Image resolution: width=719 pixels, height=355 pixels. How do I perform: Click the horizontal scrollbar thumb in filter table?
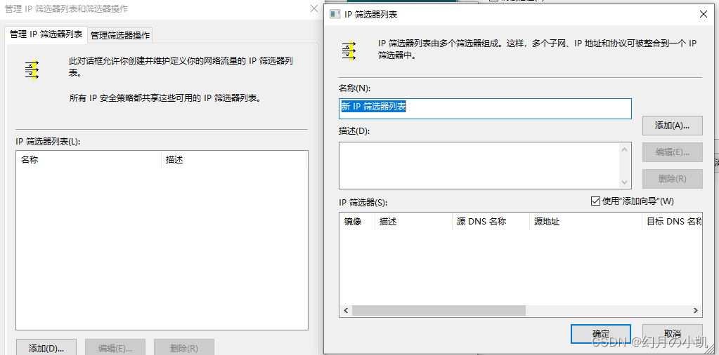coord(439,310)
